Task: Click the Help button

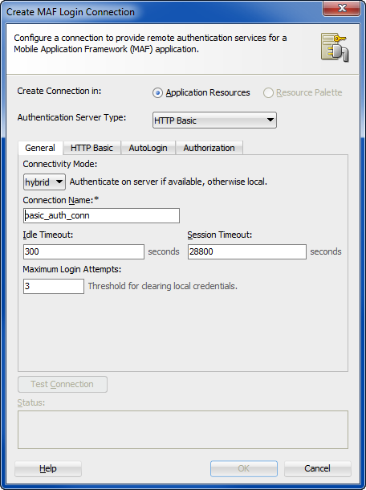Action: tap(48, 468)
